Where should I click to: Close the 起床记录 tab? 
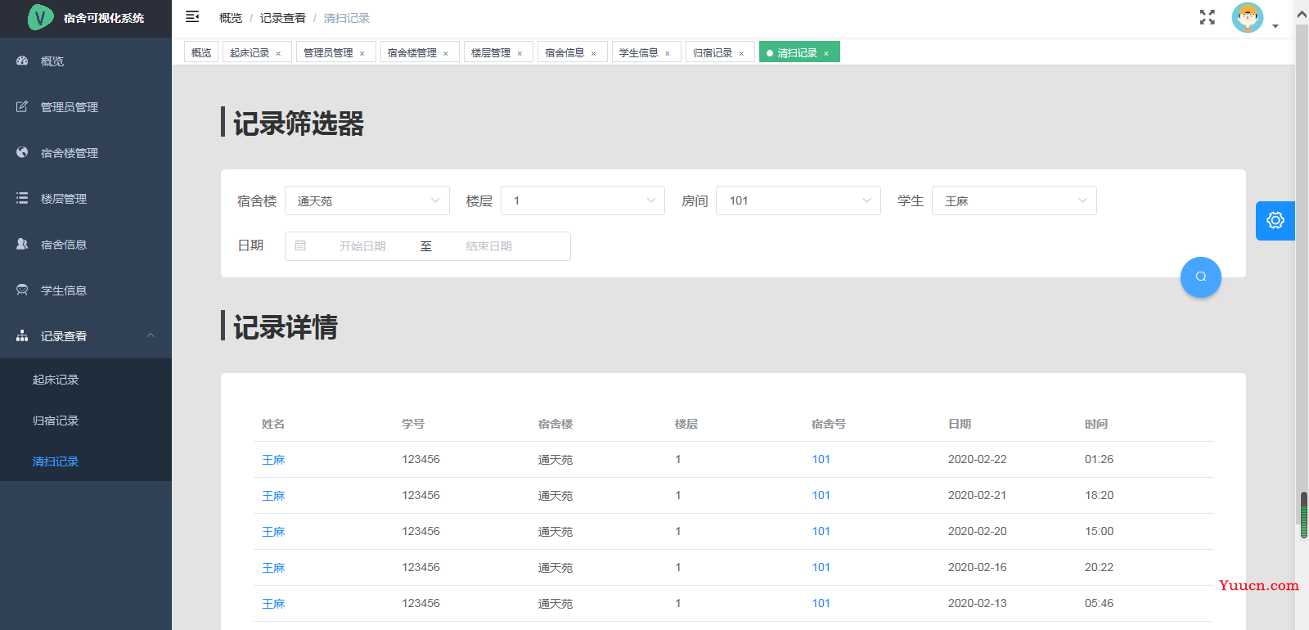pyautogui.click(x=278, y=53)
